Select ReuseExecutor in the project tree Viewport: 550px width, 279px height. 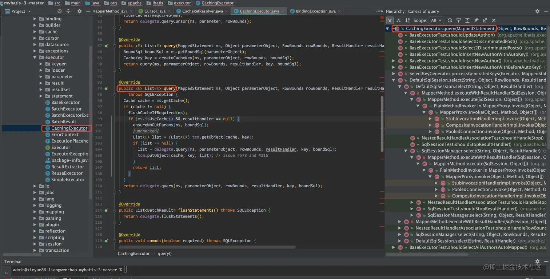(x=64, y=173)
